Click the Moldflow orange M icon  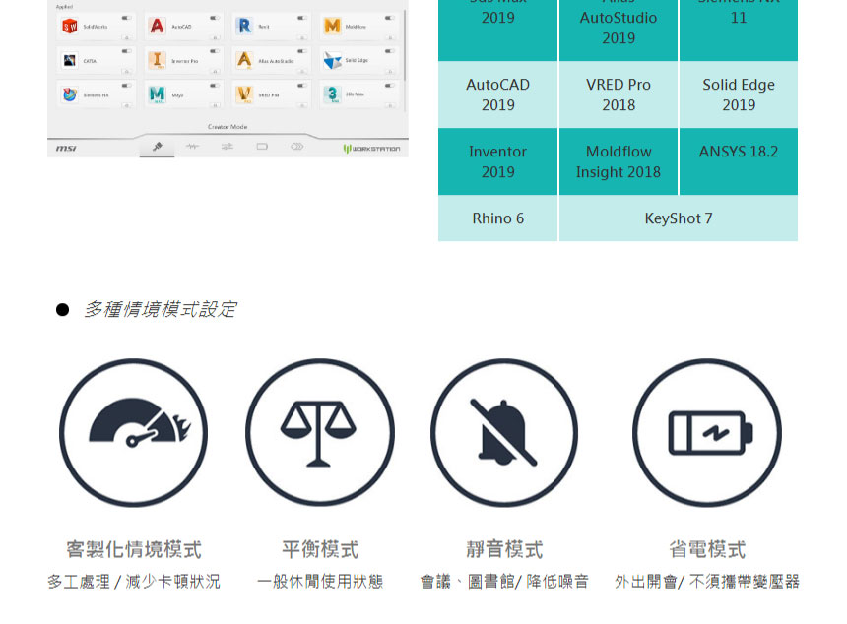point(332,26)
